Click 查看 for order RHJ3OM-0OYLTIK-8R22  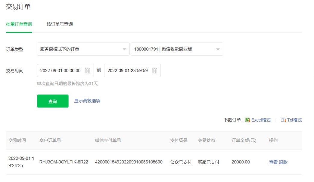(x=273, y=162)
